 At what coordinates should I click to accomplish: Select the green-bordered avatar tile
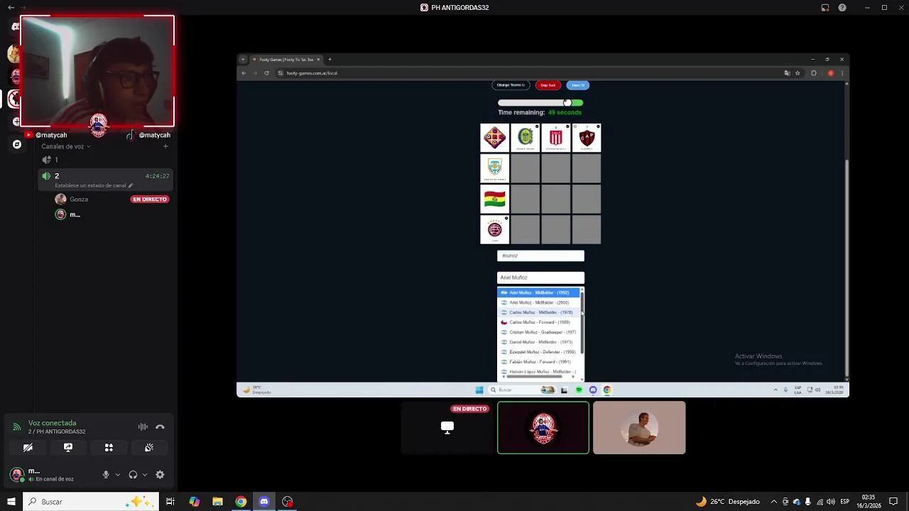pyautogui.click(x=543, y=428)
